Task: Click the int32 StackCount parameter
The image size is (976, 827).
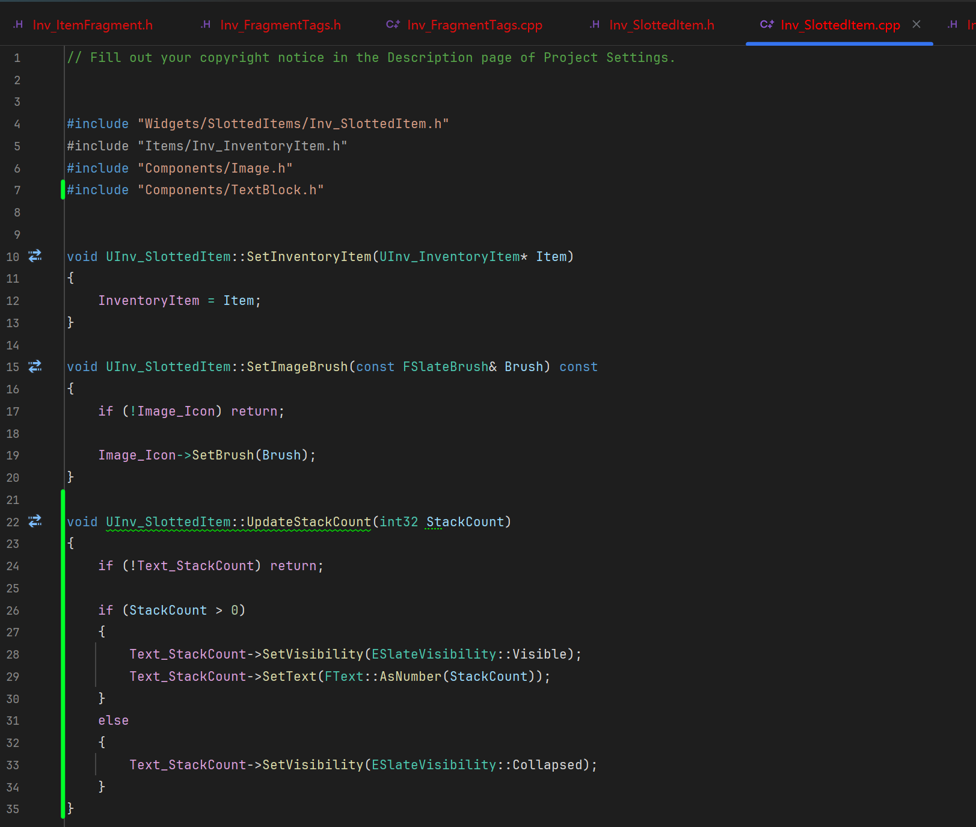Action: tap(442, 522)
